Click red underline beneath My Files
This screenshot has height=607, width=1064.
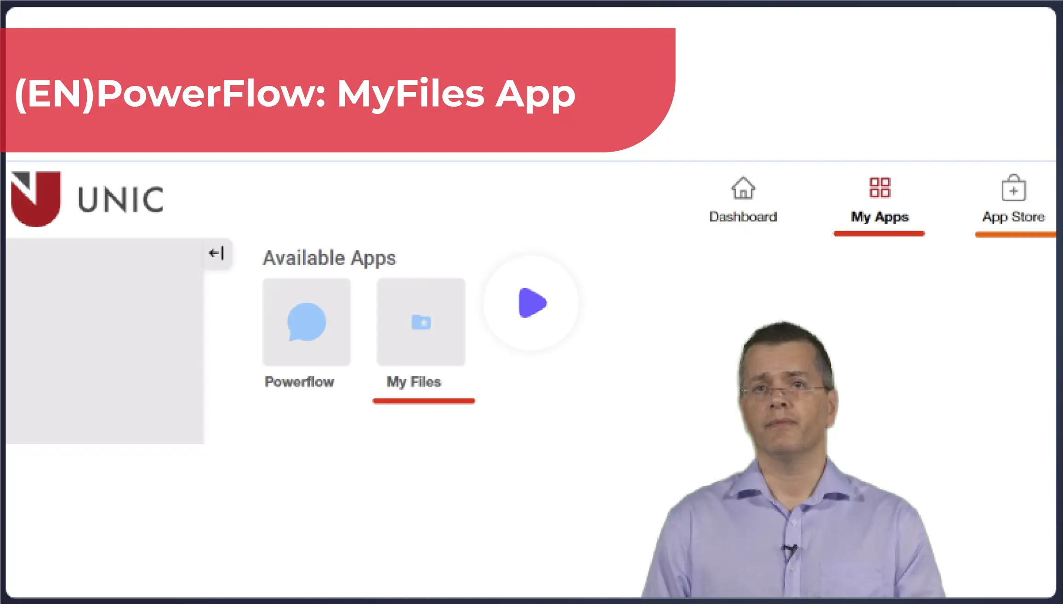pos(423,401)
